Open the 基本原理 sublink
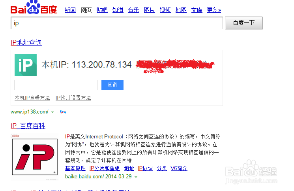 pos(75,168)
